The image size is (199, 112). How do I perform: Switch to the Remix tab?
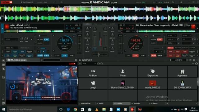101,104
